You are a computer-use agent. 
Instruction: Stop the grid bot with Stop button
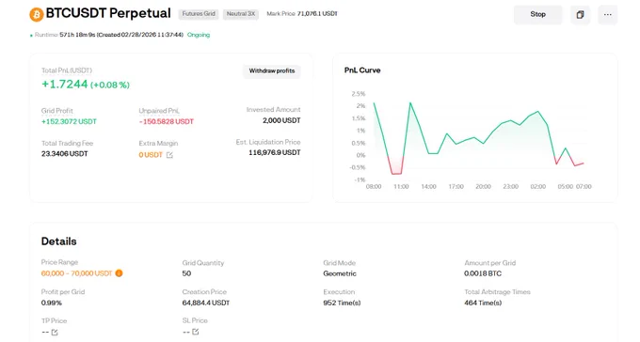pyautogui.click(x=537, y=15)
